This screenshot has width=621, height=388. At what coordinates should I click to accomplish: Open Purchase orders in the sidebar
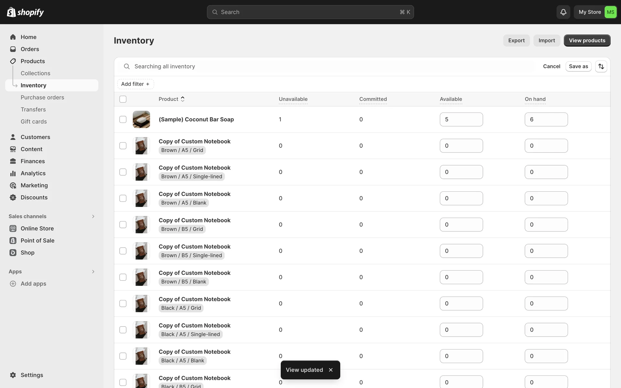click(42, 97)
